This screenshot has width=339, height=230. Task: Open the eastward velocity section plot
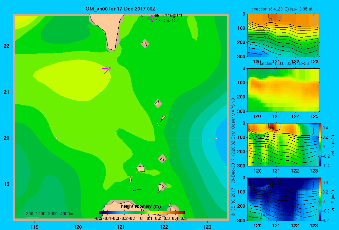pyautogui.click(x=283, y=199)
